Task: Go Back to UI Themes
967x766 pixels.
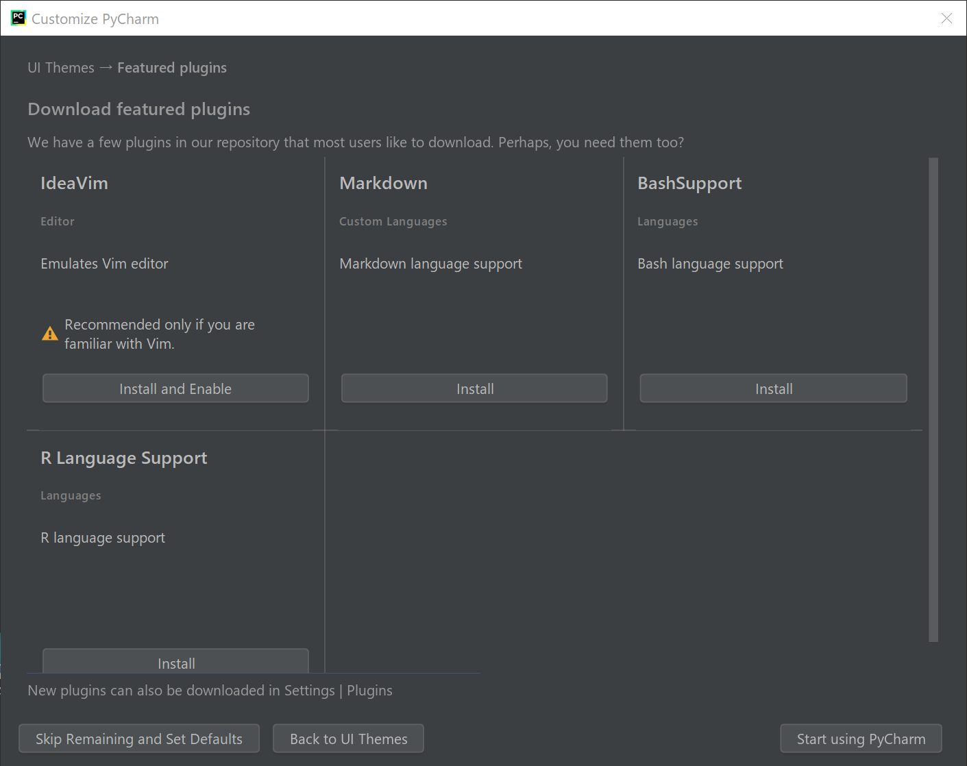Action: 348,739
